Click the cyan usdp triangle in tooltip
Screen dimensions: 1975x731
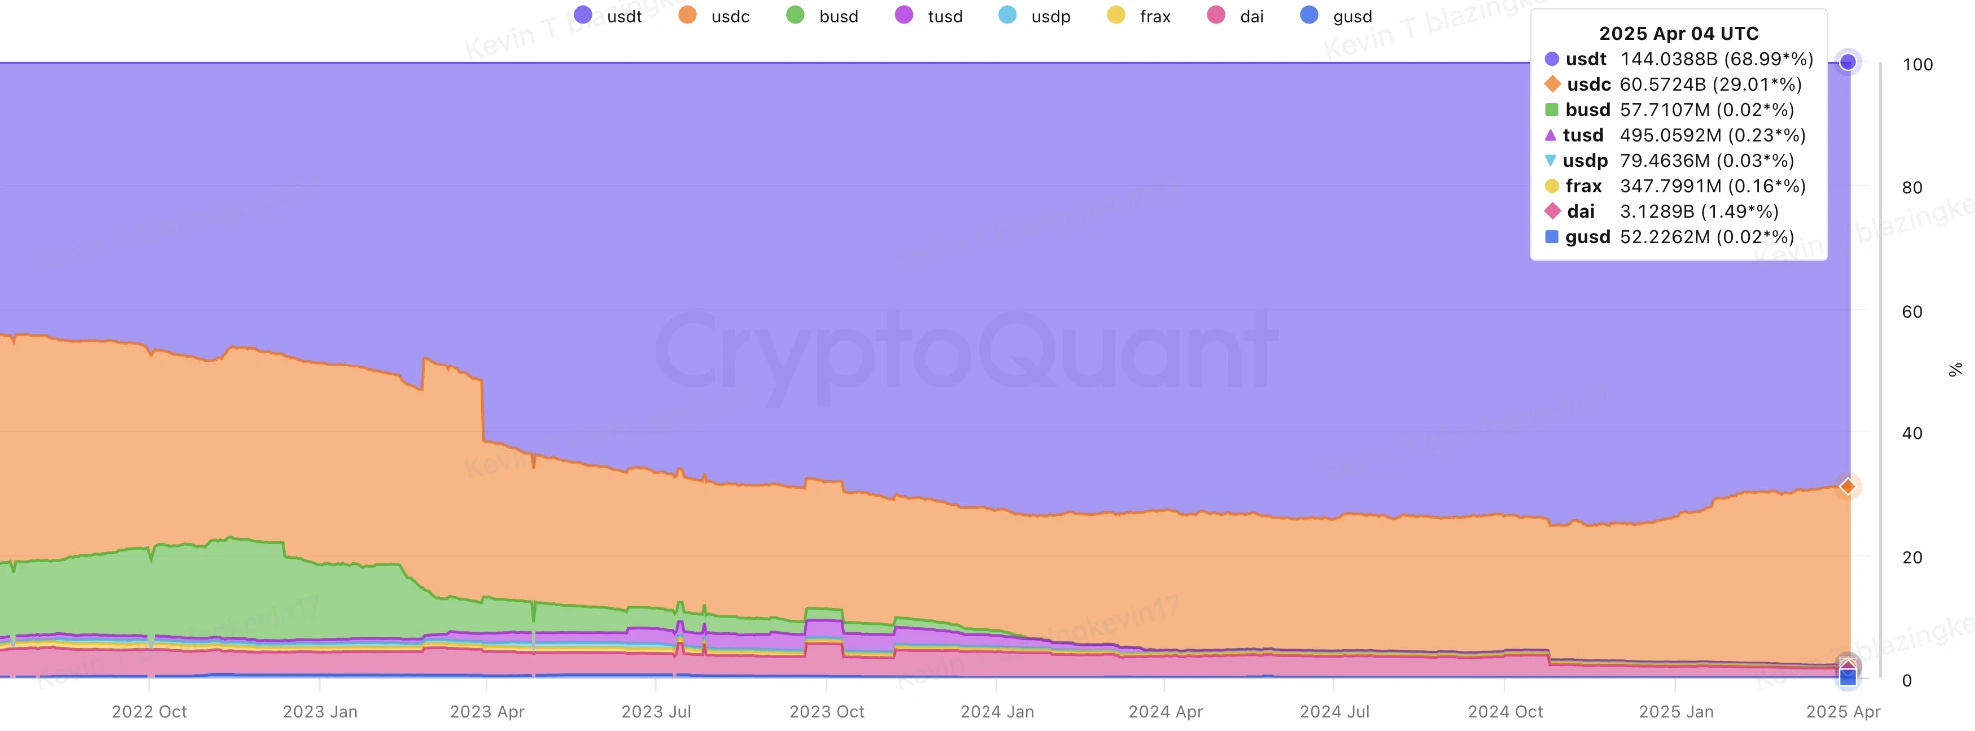[1551, 160]
